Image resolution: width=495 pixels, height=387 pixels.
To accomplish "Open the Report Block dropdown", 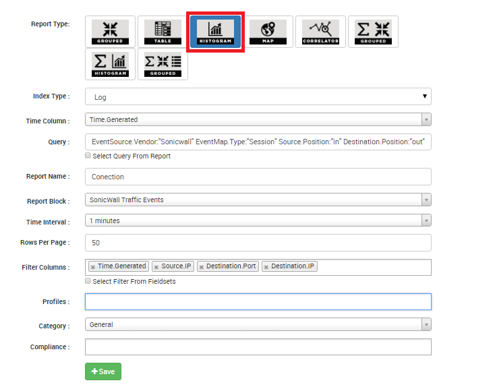I will 258,200.
